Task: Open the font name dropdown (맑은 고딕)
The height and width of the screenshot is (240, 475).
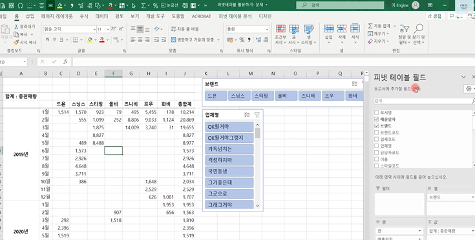Action: coord(94,29)
